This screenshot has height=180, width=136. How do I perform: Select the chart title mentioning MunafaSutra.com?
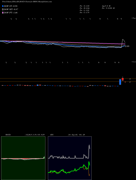point(27,2)
